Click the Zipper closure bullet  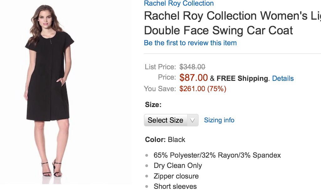tap(176, 176)
